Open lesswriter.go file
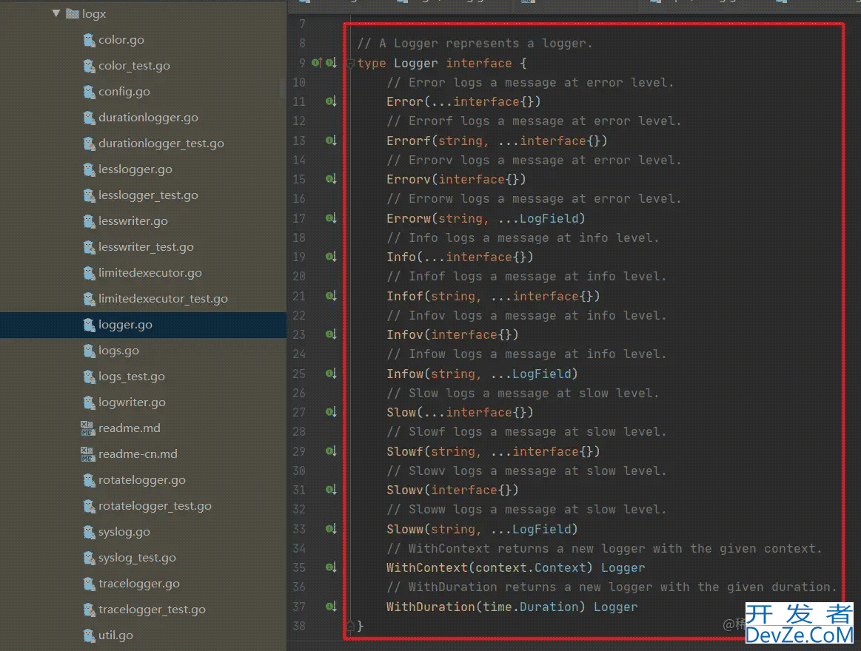The width and height of the screenshot is (861, 651). (133, 220)
